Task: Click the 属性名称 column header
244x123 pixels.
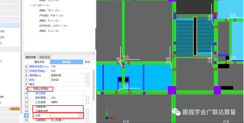Action: coord(39,62)
